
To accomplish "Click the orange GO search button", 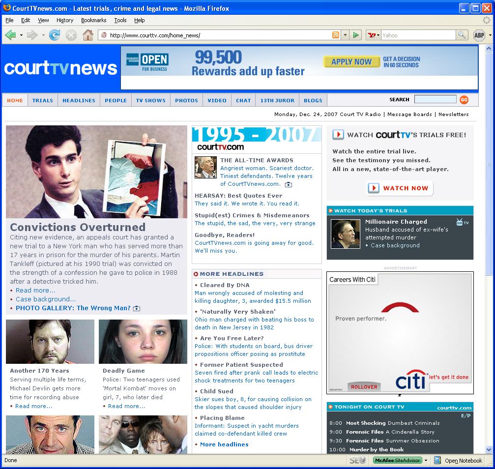I will click(464, 100).
